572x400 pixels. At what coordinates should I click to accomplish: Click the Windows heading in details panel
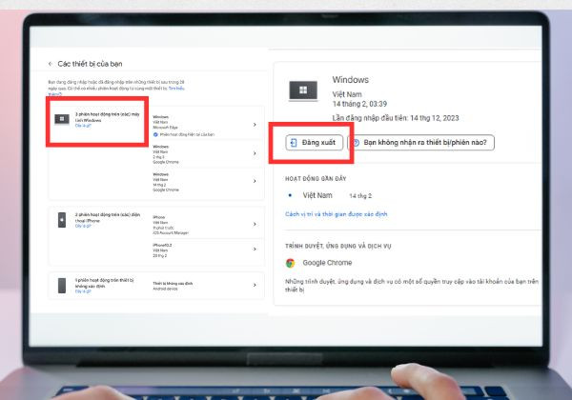tap(350, 80)
